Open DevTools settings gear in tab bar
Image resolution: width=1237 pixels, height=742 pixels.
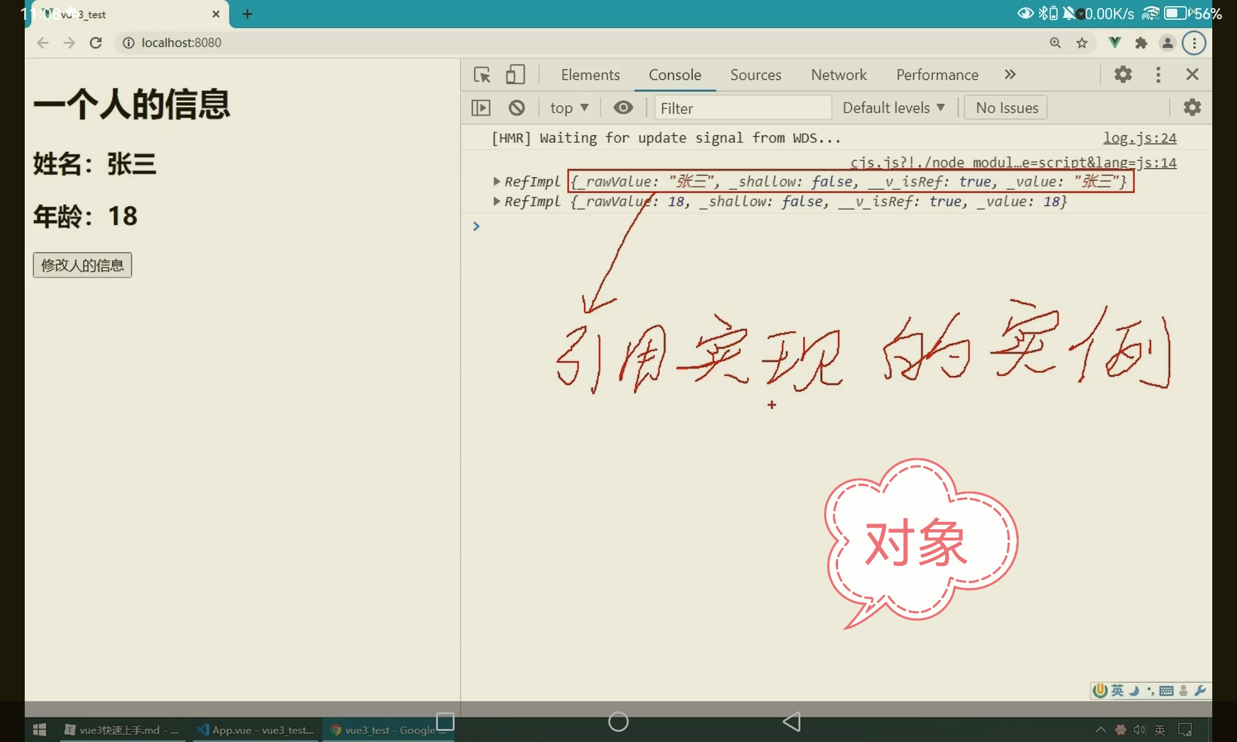coord(1123,74)
